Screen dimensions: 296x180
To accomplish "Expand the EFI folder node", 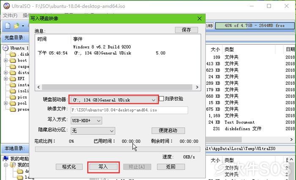I will [x=5, y=79].
